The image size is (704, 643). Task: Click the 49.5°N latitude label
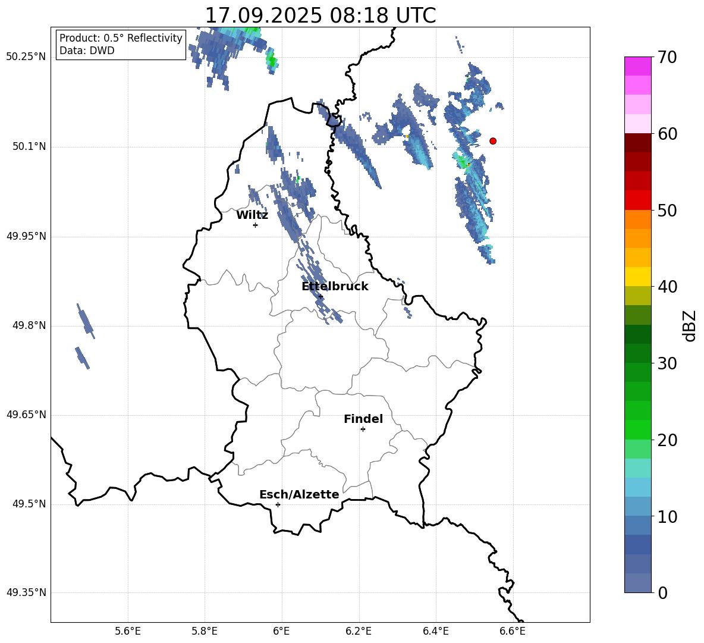tap(30, 504)
